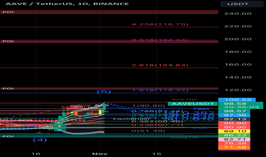Click the blue 97.36 price tag

pyautogui.click(x=234, y=115)
